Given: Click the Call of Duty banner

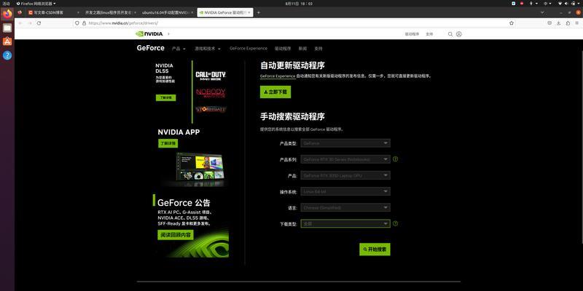Looking at the screenshot, I should click(211, 76).
